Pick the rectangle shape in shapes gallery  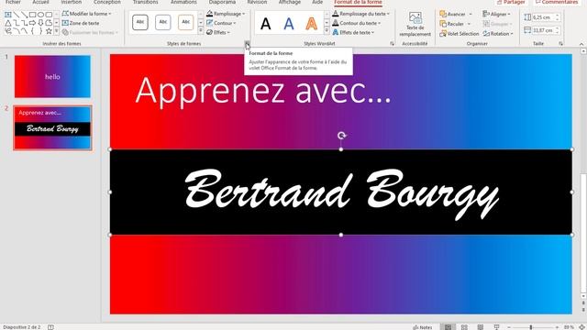pyautogui.click(x=33, y=15)
